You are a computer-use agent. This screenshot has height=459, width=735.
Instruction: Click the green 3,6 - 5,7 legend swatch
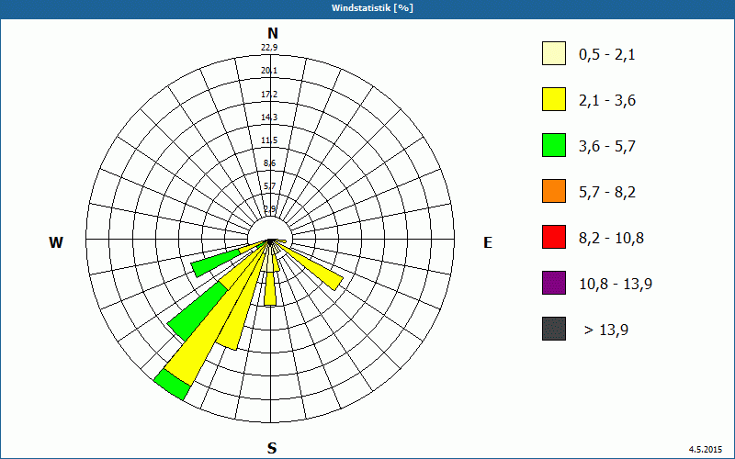(554, 145)
